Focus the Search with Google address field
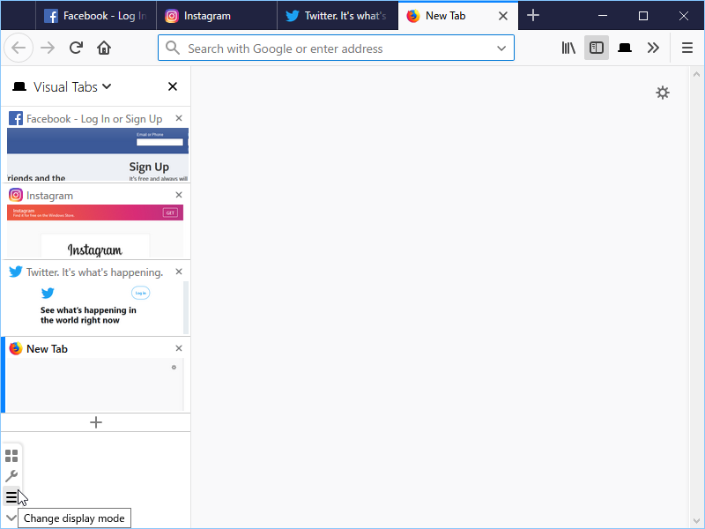Screen dimensions: 705x529 [x=336, y=48]
